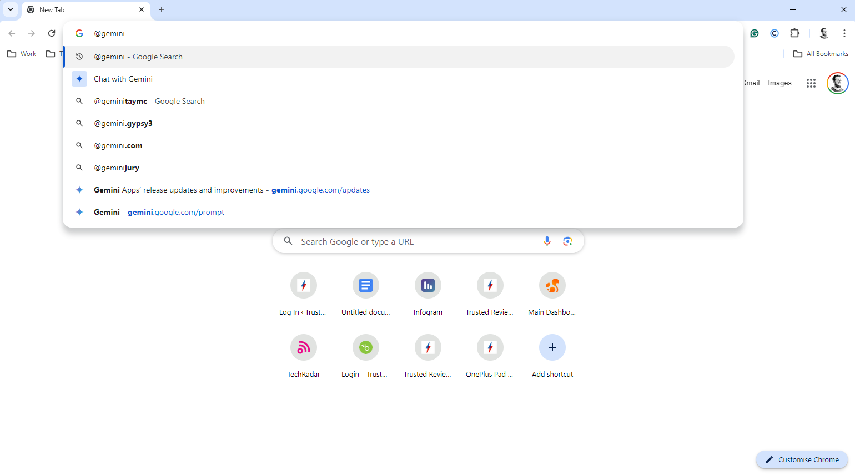This screenshot has width=855, height=475.
Task: Choose the '@gemini.gypsy3' suggestion
Action: click(399, 123)
